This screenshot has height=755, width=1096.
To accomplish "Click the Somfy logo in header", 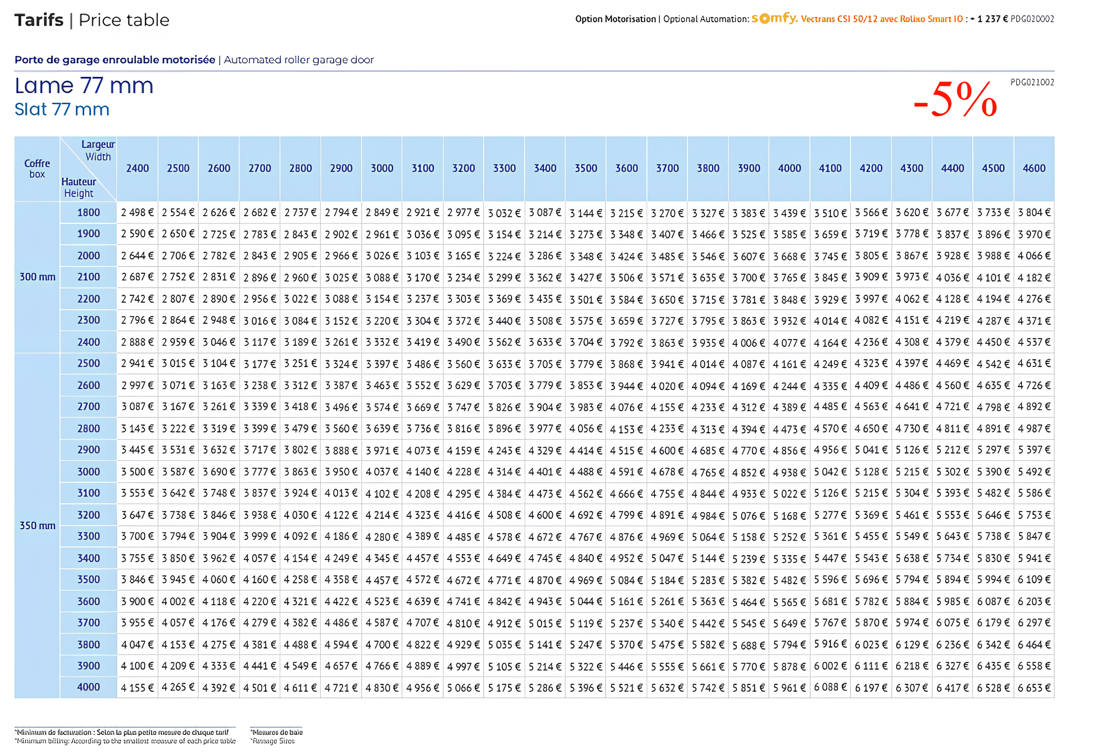I will (x=774, y=18).
